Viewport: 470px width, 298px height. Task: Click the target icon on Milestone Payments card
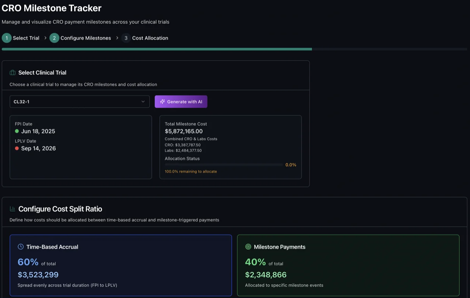tap(247, 247)
